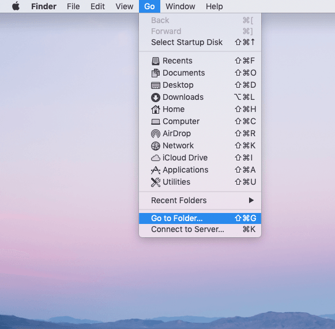Click the Home label text
The width and height of the screenshot is (335, 329).
[174, 109]
